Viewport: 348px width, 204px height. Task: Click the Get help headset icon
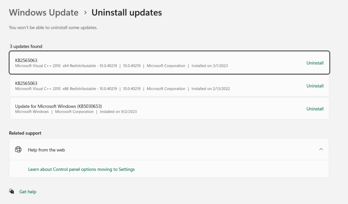coord(12,191)
